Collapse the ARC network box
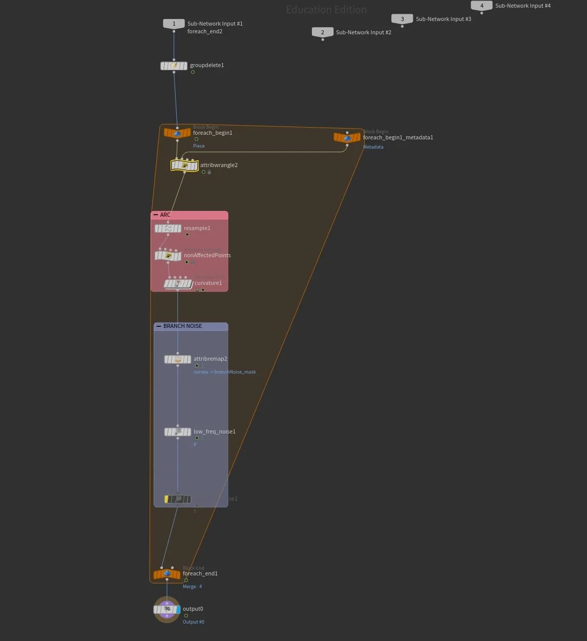The width and height of the screenshot is (587, 641). [x=156, y=215]
